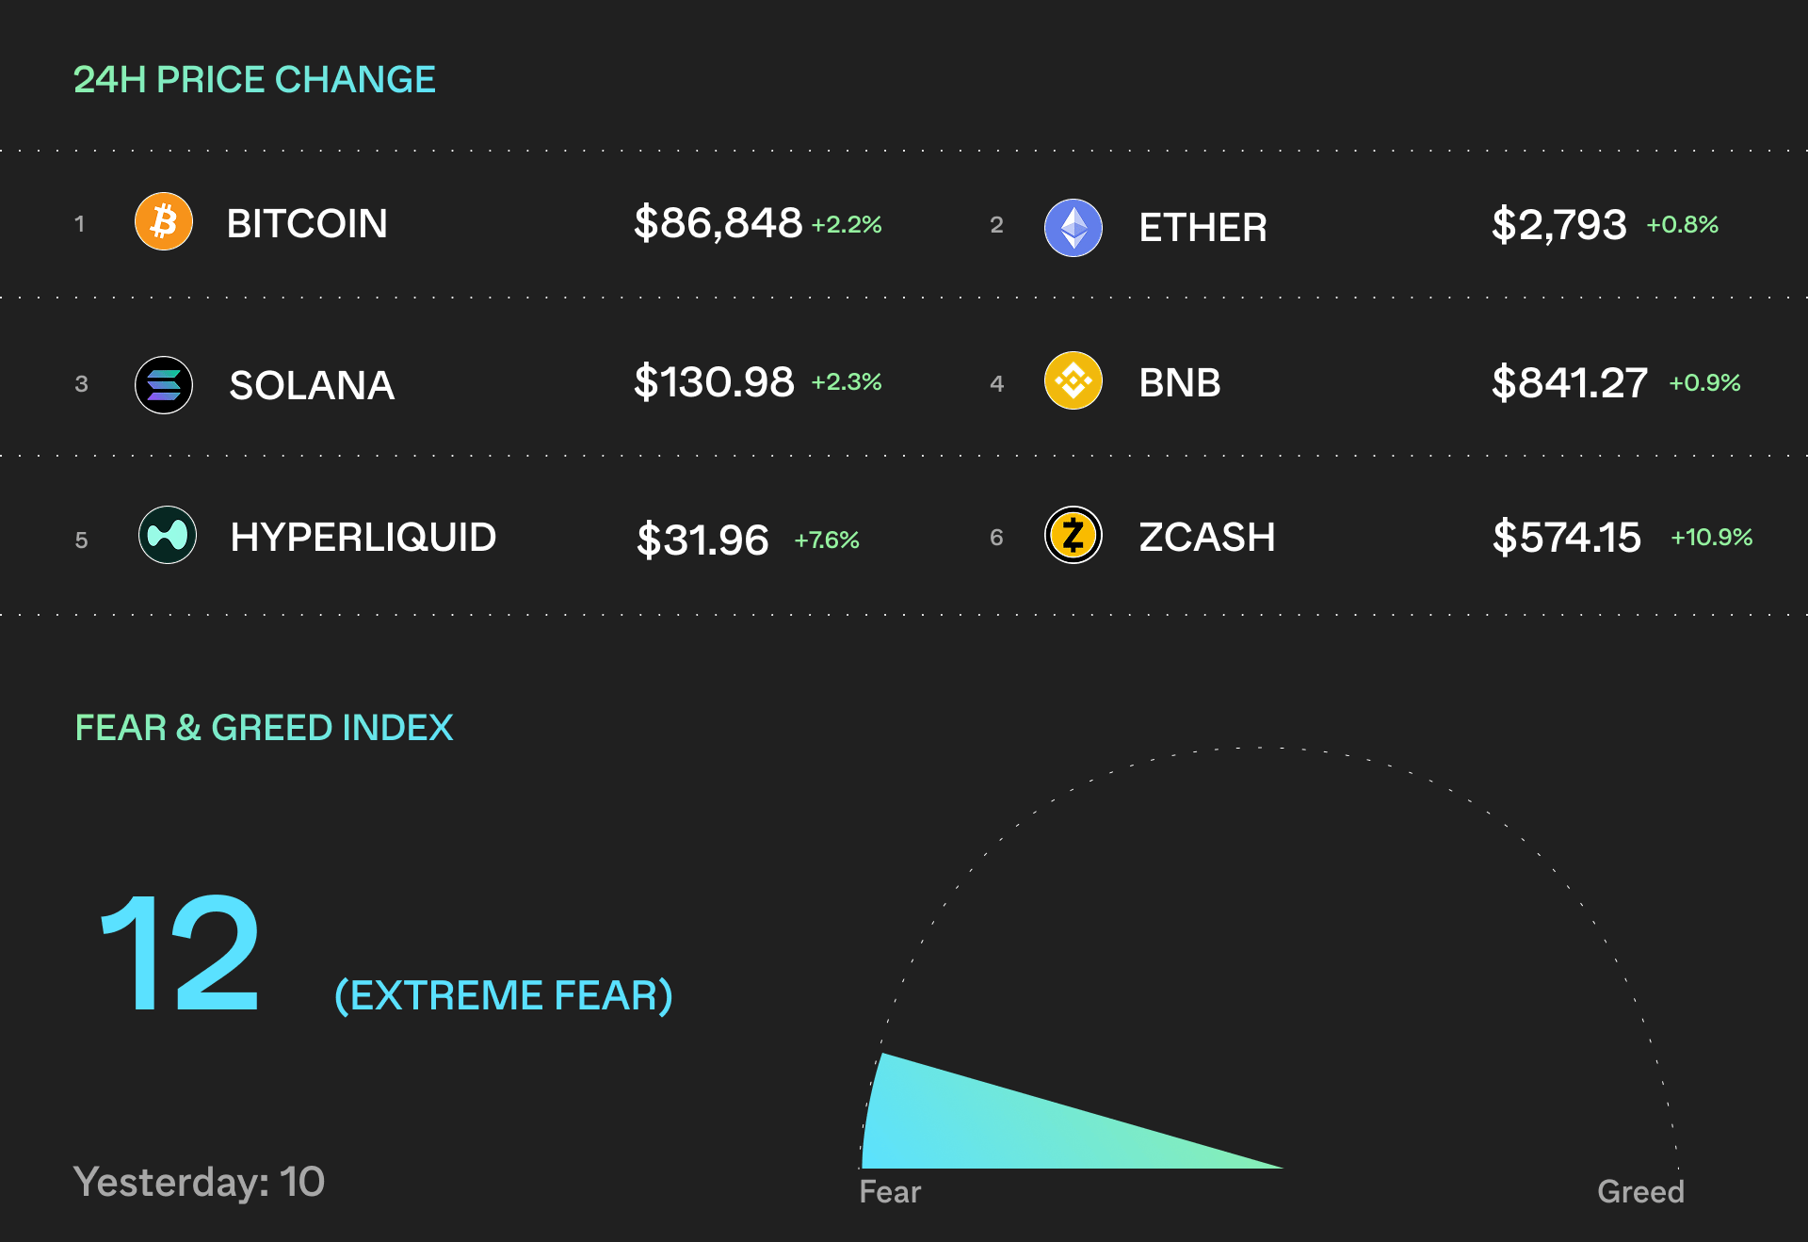Click the Ether diamond icon
The height and width of the screenshot is (1242, 1808).
[1073, 228]
